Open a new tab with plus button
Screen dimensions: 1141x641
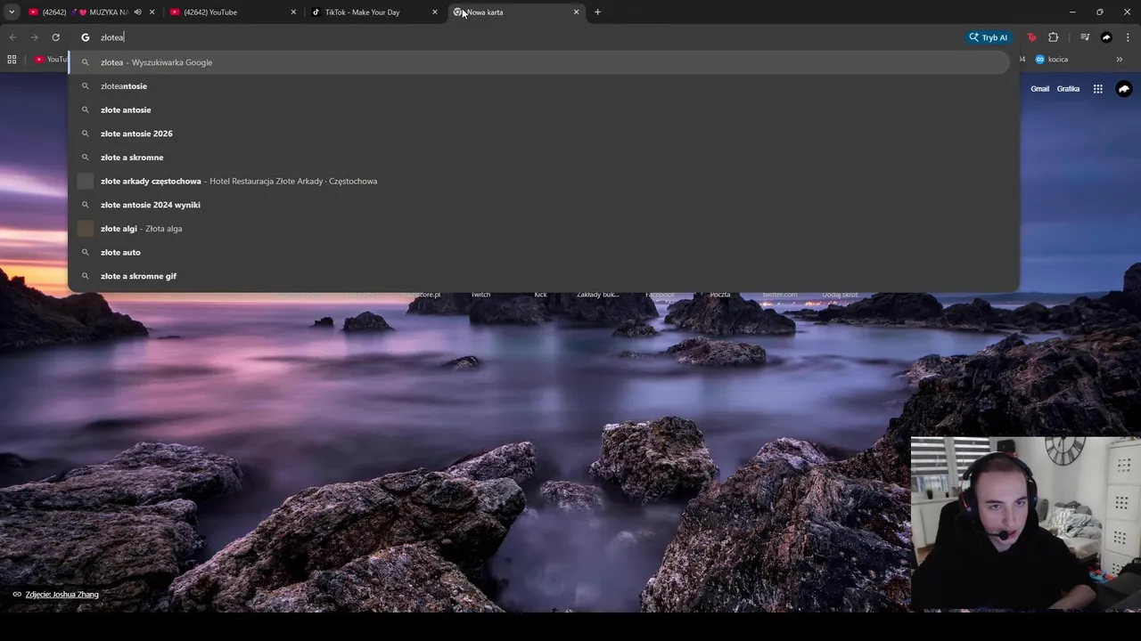click(597, 12)
